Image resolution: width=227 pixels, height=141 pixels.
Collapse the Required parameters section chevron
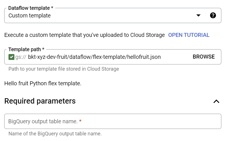pyautogui.click(x=216, y=101)
